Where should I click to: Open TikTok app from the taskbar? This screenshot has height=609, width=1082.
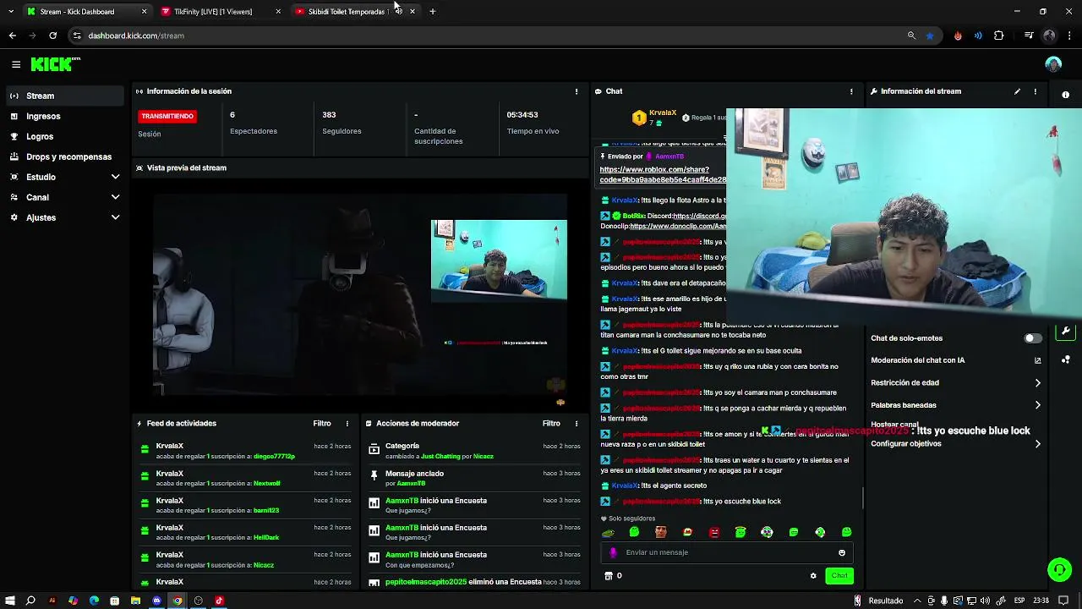219,601
